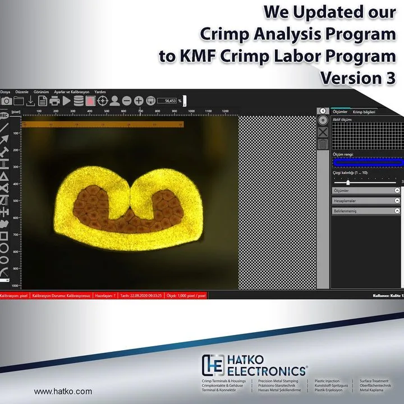This screenshot has height=404, width=404.
Task: Click Hazırlayan status entry
Action: pos(105,296)
